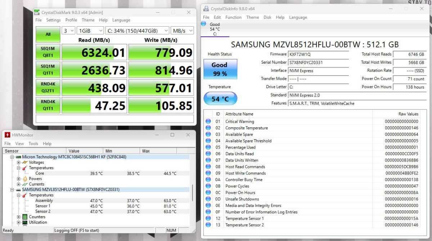Open the MB/s unit dropdown
This screenshot has height=241, width=432.
182,31
